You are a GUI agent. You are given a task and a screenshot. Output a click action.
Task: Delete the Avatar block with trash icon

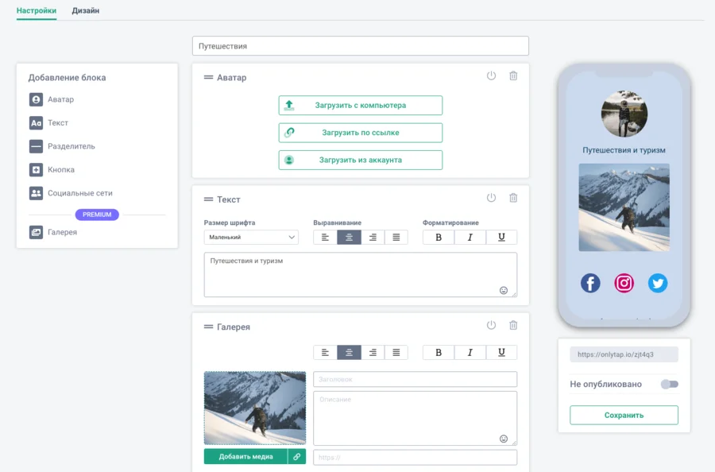coord(513,75)
